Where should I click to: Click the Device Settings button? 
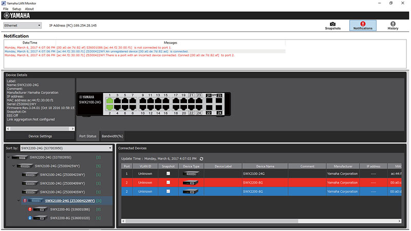[40, 136]
